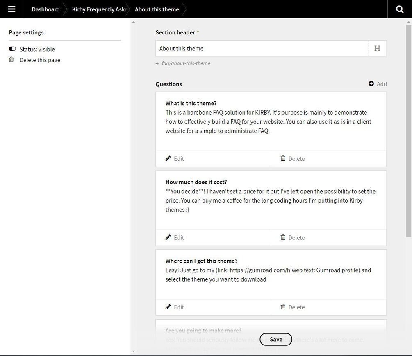Click the Delete this page link
The width and height of the screenshot is (412, 356).
tap(40, 60)
